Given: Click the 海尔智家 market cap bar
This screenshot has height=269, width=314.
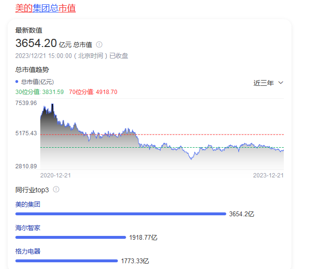Looking at the screenshot, I should (70, 237).
